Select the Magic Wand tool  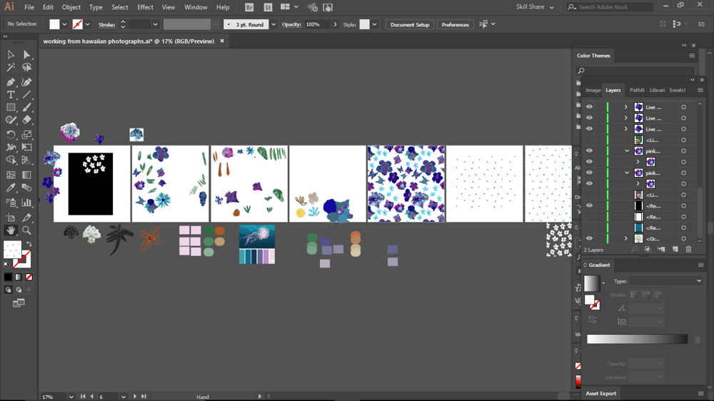(x=11, y=67)
